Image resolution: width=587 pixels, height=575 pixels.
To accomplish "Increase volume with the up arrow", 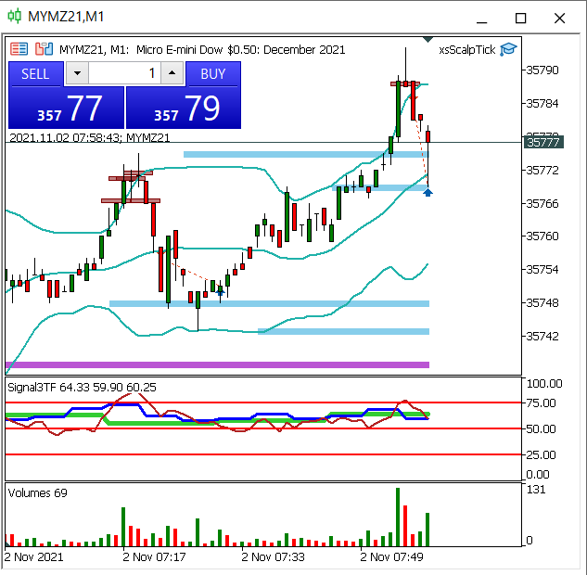I will (x=172, y=73).
